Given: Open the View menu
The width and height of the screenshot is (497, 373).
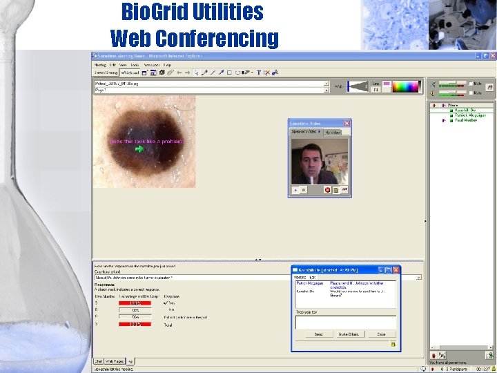Looking at the screenshot, I should point(123,65).
